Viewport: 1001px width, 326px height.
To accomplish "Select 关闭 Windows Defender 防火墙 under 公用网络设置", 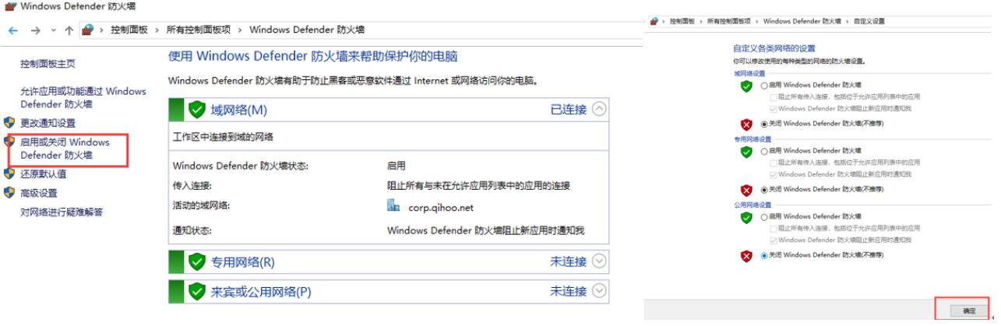I will 764,255.
